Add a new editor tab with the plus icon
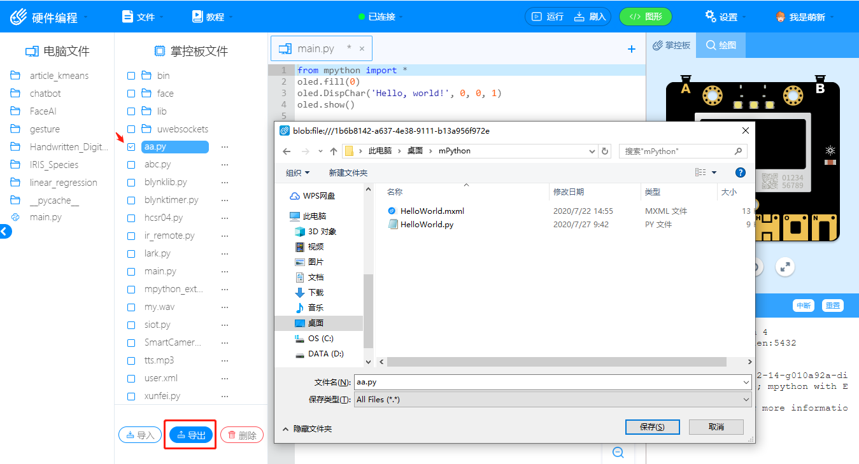 pos(632,49)
